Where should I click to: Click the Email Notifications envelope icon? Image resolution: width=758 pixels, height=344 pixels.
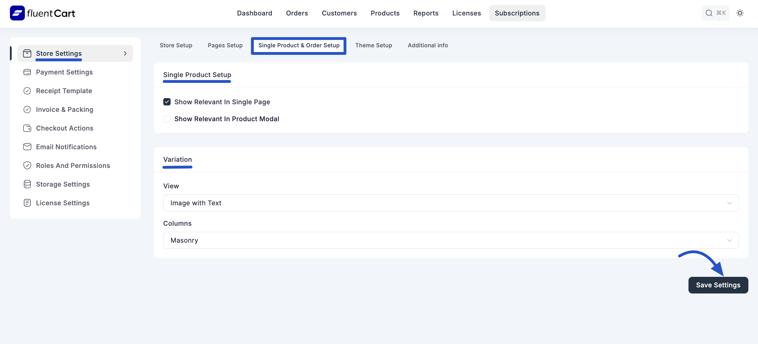click(x=27, y=147)
